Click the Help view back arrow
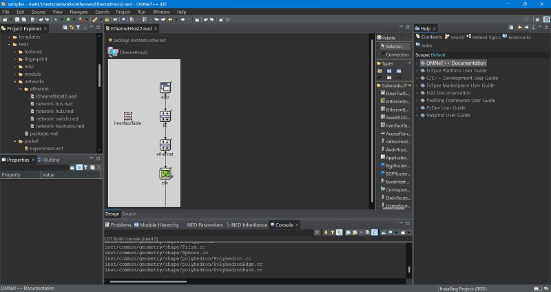Image resolution: width=551 pixels, height=292 pixels. tap(520, 28)
